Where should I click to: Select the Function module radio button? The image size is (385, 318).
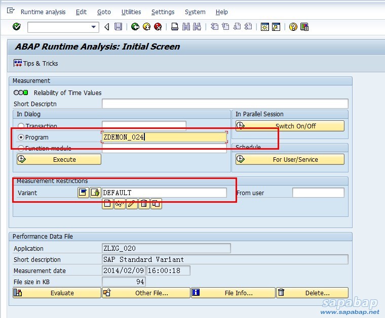(21, 148)
